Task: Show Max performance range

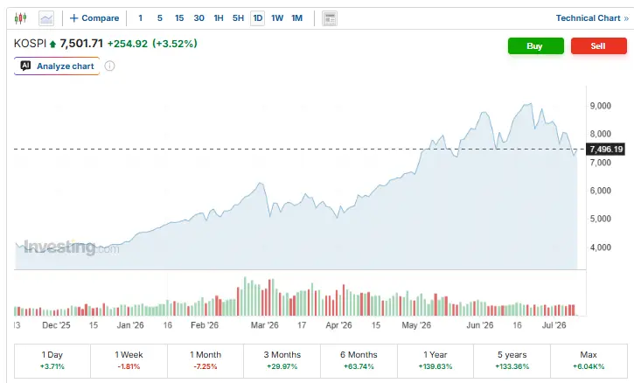Action: 589,361
